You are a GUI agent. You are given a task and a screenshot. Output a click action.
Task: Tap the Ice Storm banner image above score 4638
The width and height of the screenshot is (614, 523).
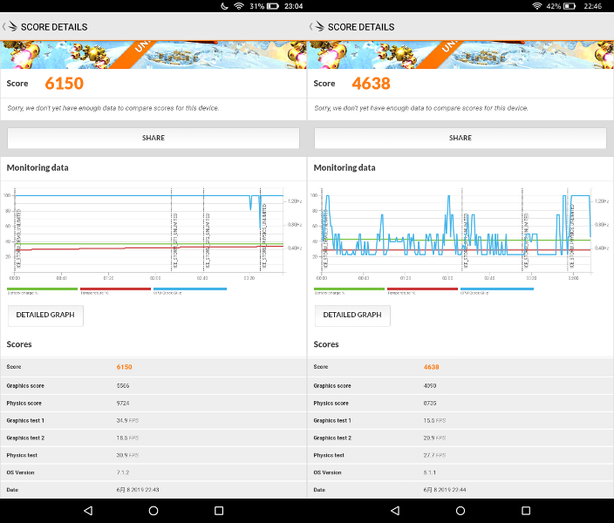[x=460, y=55]
